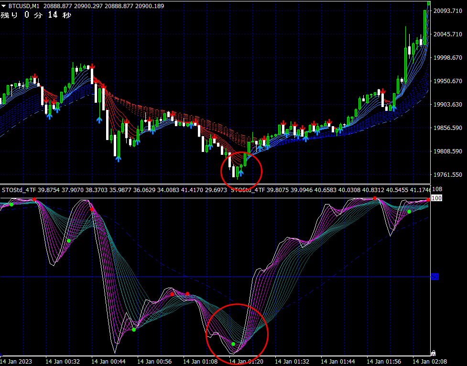Click the 14 Jan 01:32 time label
The image size is (467, 366).
292,362
